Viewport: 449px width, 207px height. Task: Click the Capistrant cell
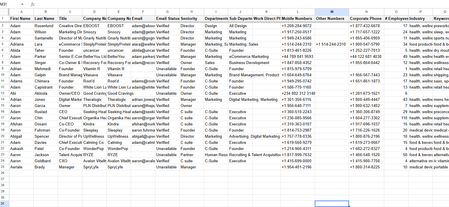46,87
